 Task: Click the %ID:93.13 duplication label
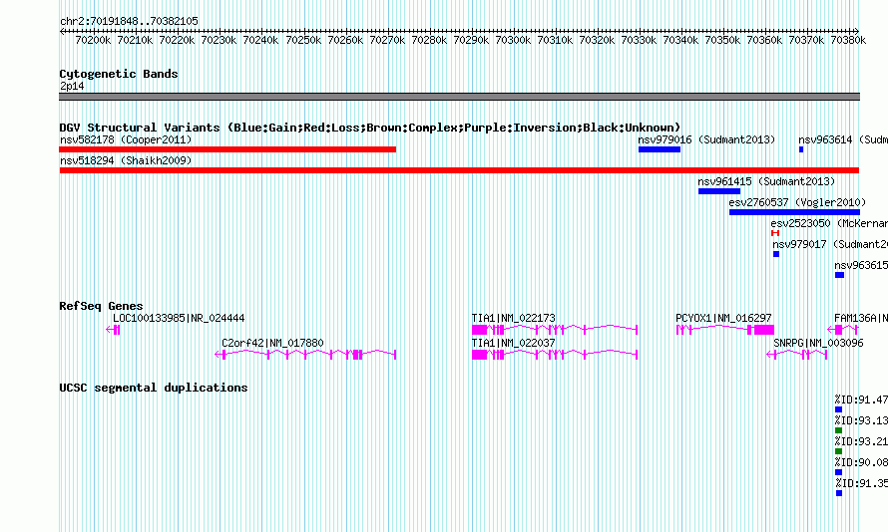pyautogui.click(x=861, y=420)
